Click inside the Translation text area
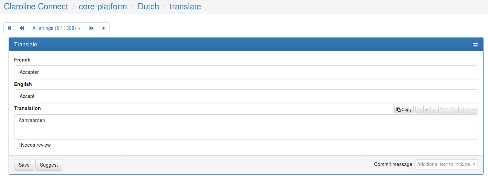488x178 pixels. pos(246,127)
